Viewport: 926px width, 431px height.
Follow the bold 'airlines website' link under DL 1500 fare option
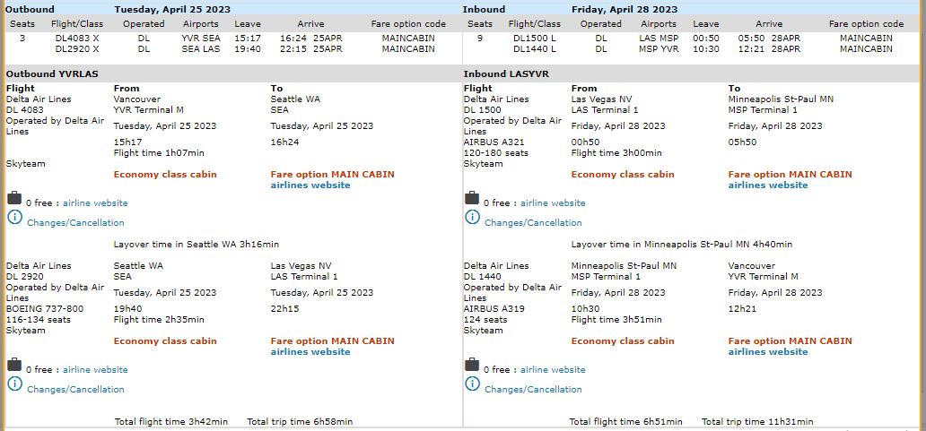(x=768, y=185)
